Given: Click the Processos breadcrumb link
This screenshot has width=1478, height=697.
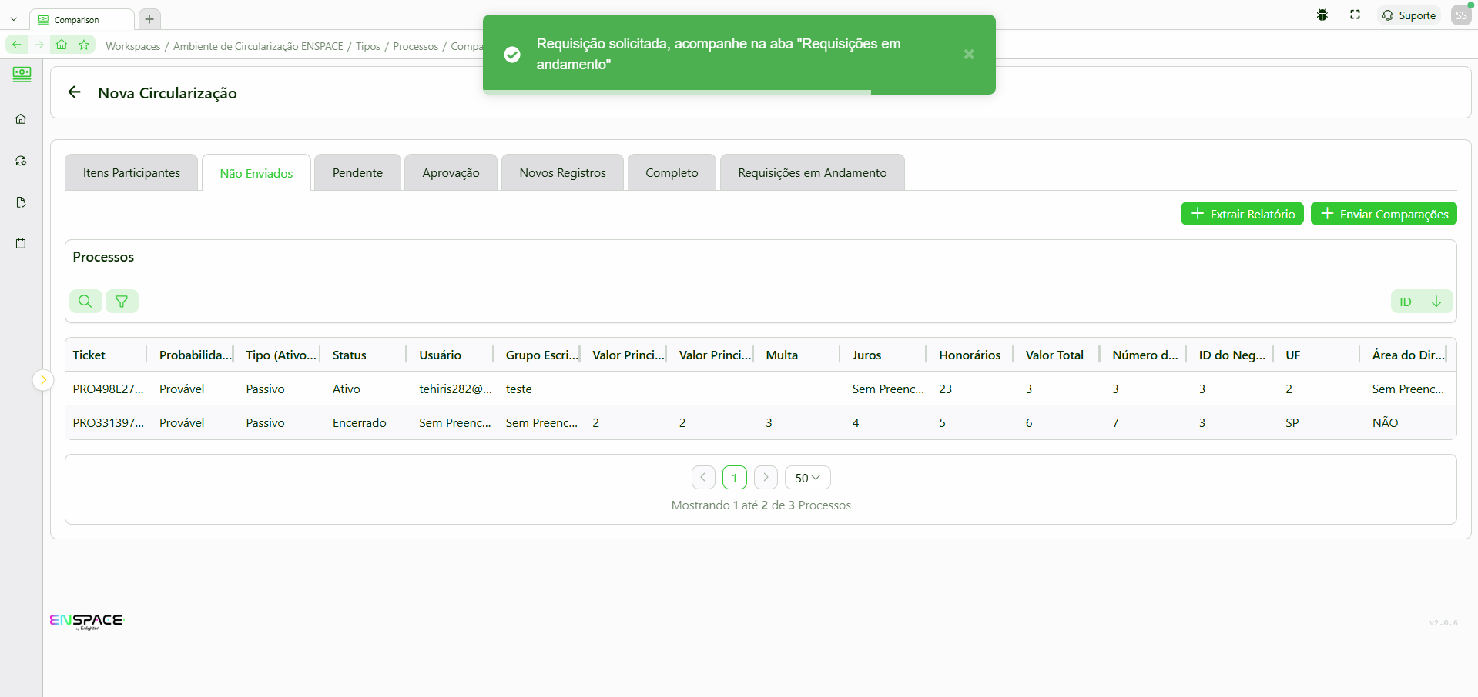Looking at the screenshot, I should (415, 46).
